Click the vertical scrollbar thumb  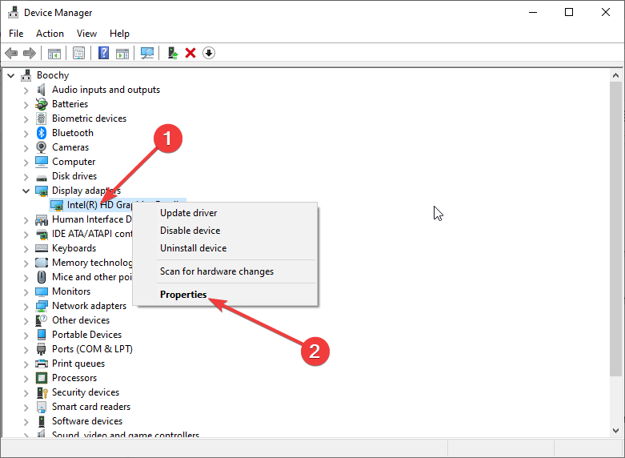pos(615,229)
